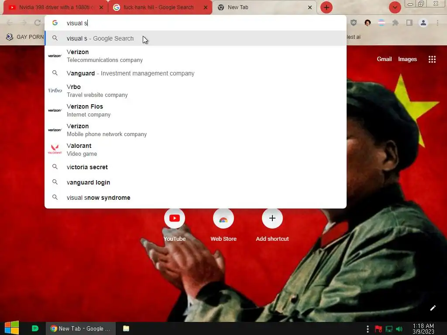
Task: Click the Verizon Fios logo icon
Action: (55, 110)
